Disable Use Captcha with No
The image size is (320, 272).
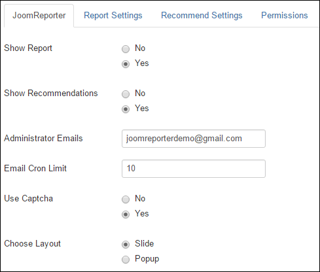coord(126,199)
